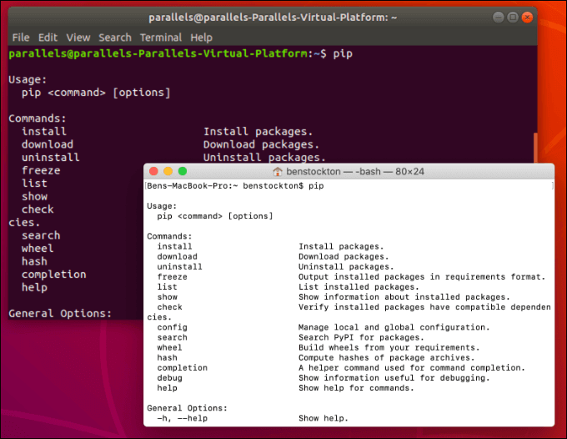Click 'show' command in Ubuntu terminal
The height and width of the screenshot is (439, 567).
pyautogui.click(x=34, y=196)
